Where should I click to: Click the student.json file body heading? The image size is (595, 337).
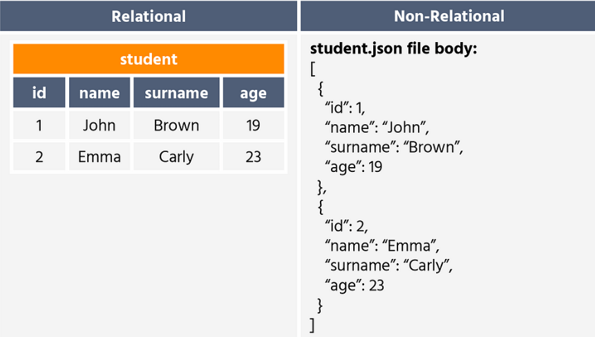pos(393,49)
